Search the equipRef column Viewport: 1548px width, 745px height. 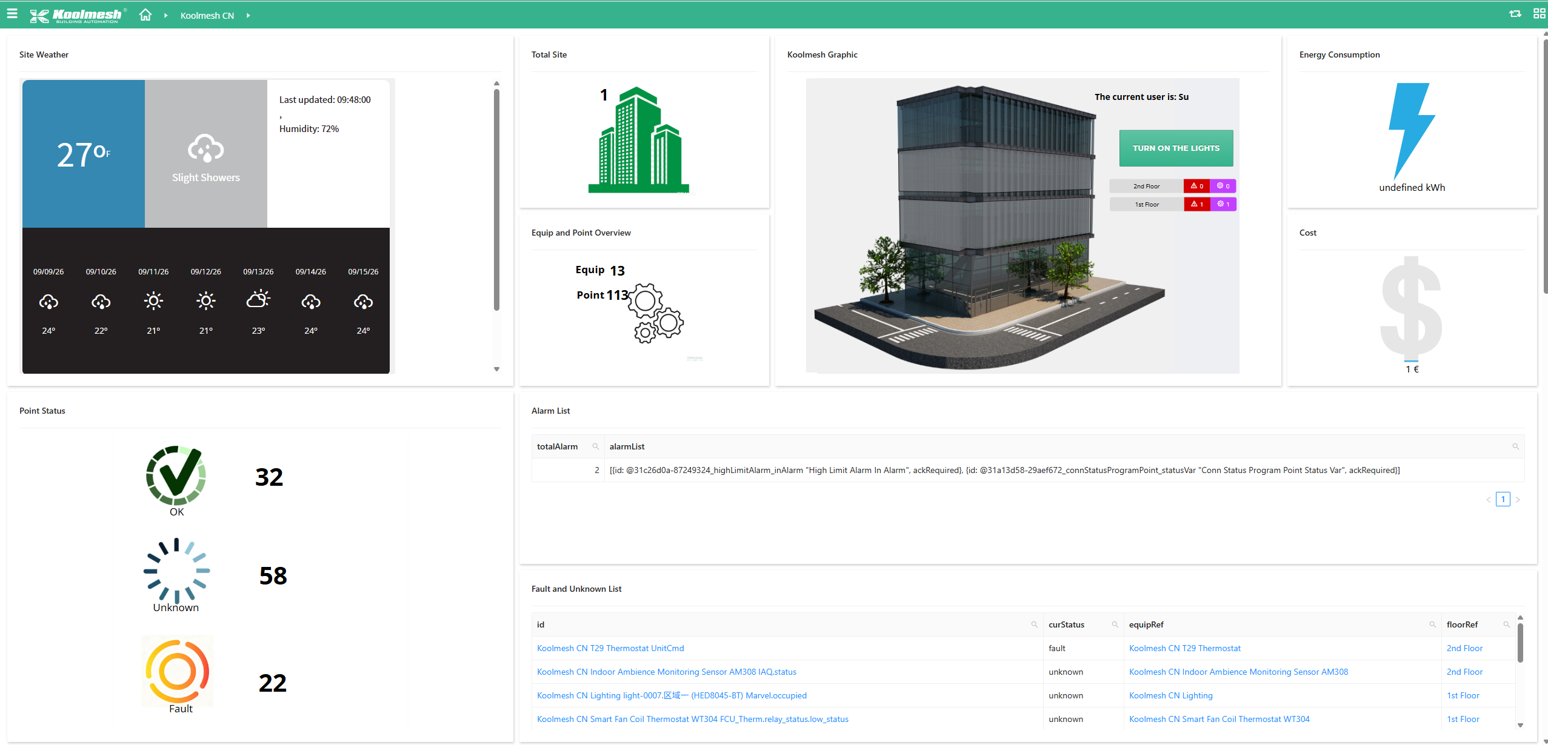(1433, 624)
